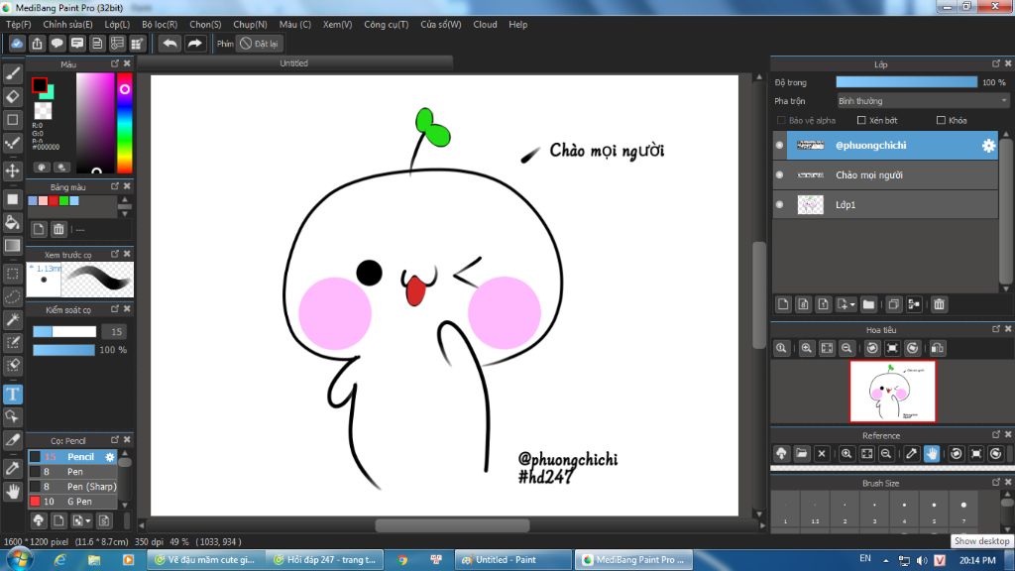Click the rainbow hue strip
This screenshot has height=571, width=1015.
point(124,123)
